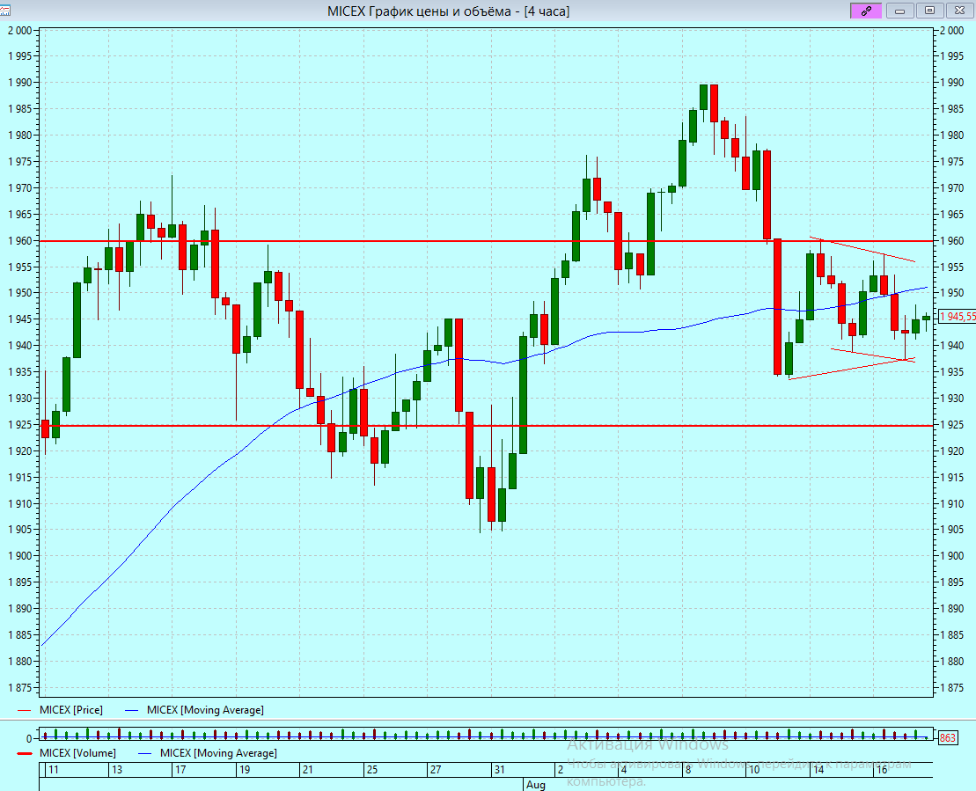Click the volume value label 863
Image resolution: width=976 pixels, height=791 pixels.
click(947, 738)
